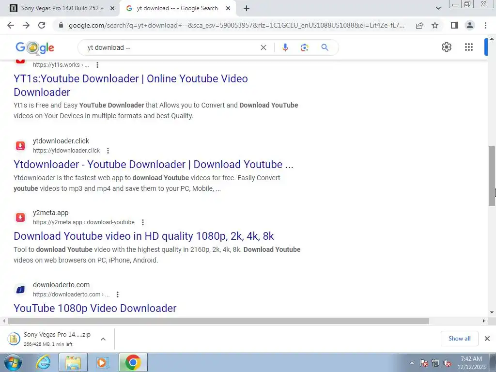Bookmark this page with the star icon
Screen dimensions: 496x372
(435, 25)
